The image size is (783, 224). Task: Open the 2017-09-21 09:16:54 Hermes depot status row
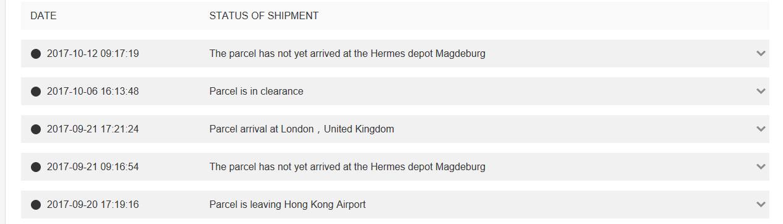395,167
